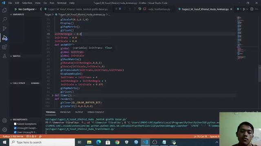Image resolution: width=261 pixels, height=146 pixels.
Task: Select the PROBLEMS panel tab
Action: click(x=65, y=112)
